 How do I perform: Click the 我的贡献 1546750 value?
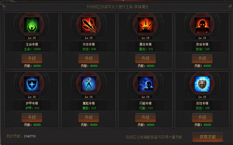pos(30,136)
